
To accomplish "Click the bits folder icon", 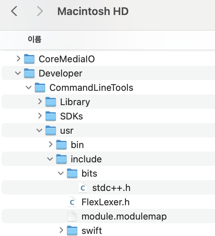I will (x=72, y=173).
